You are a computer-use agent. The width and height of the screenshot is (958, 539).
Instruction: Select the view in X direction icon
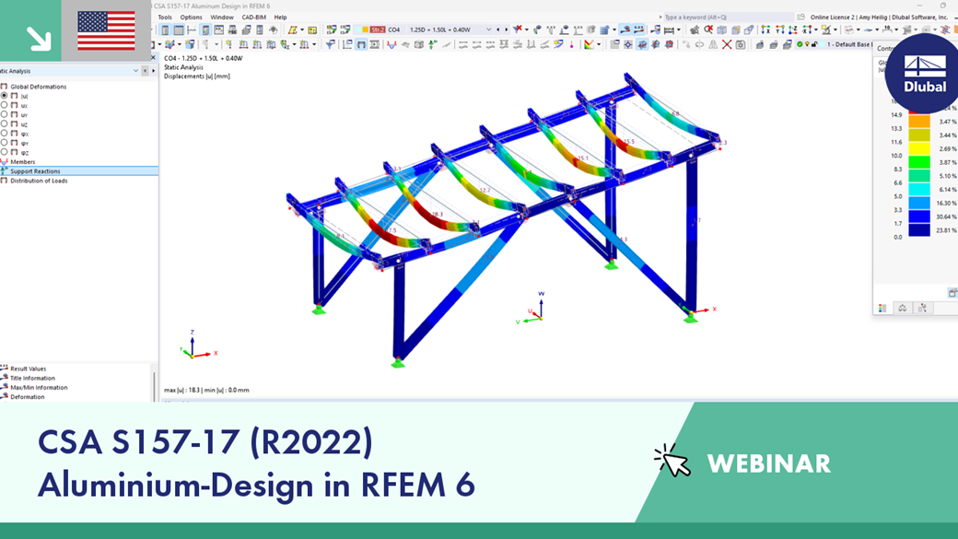pyautogui.click(x=765, y=29)
